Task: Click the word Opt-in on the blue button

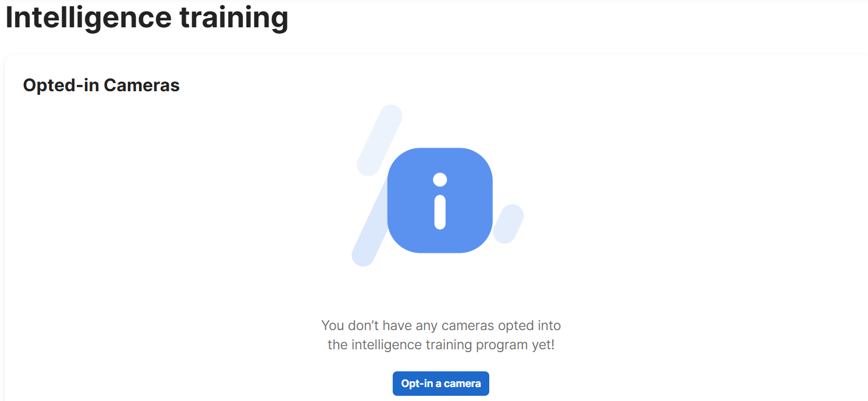Action: click(417, 384)
